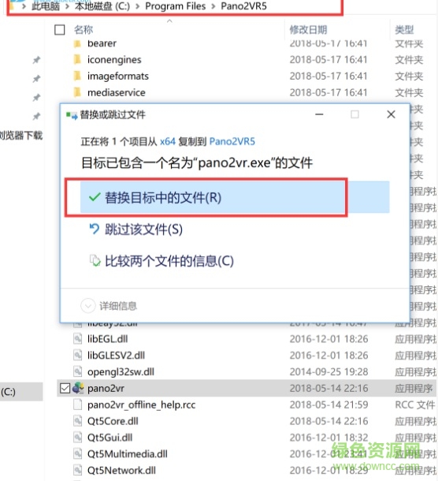Screen dimensions: 438x481
Task: Click the pano2vr application icon
Action: coord(78,388)
